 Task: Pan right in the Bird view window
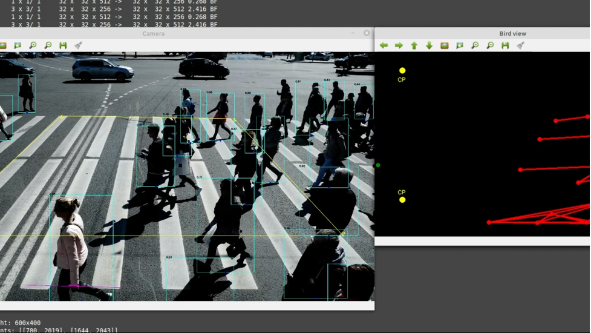399,45
